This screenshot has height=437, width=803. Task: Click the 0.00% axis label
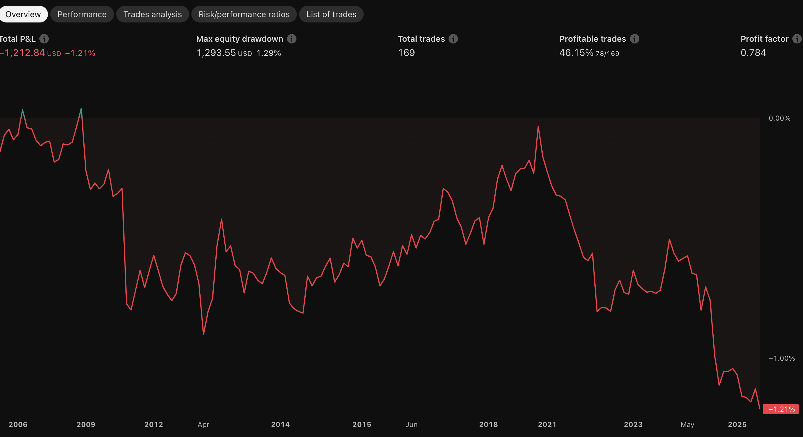779,118
